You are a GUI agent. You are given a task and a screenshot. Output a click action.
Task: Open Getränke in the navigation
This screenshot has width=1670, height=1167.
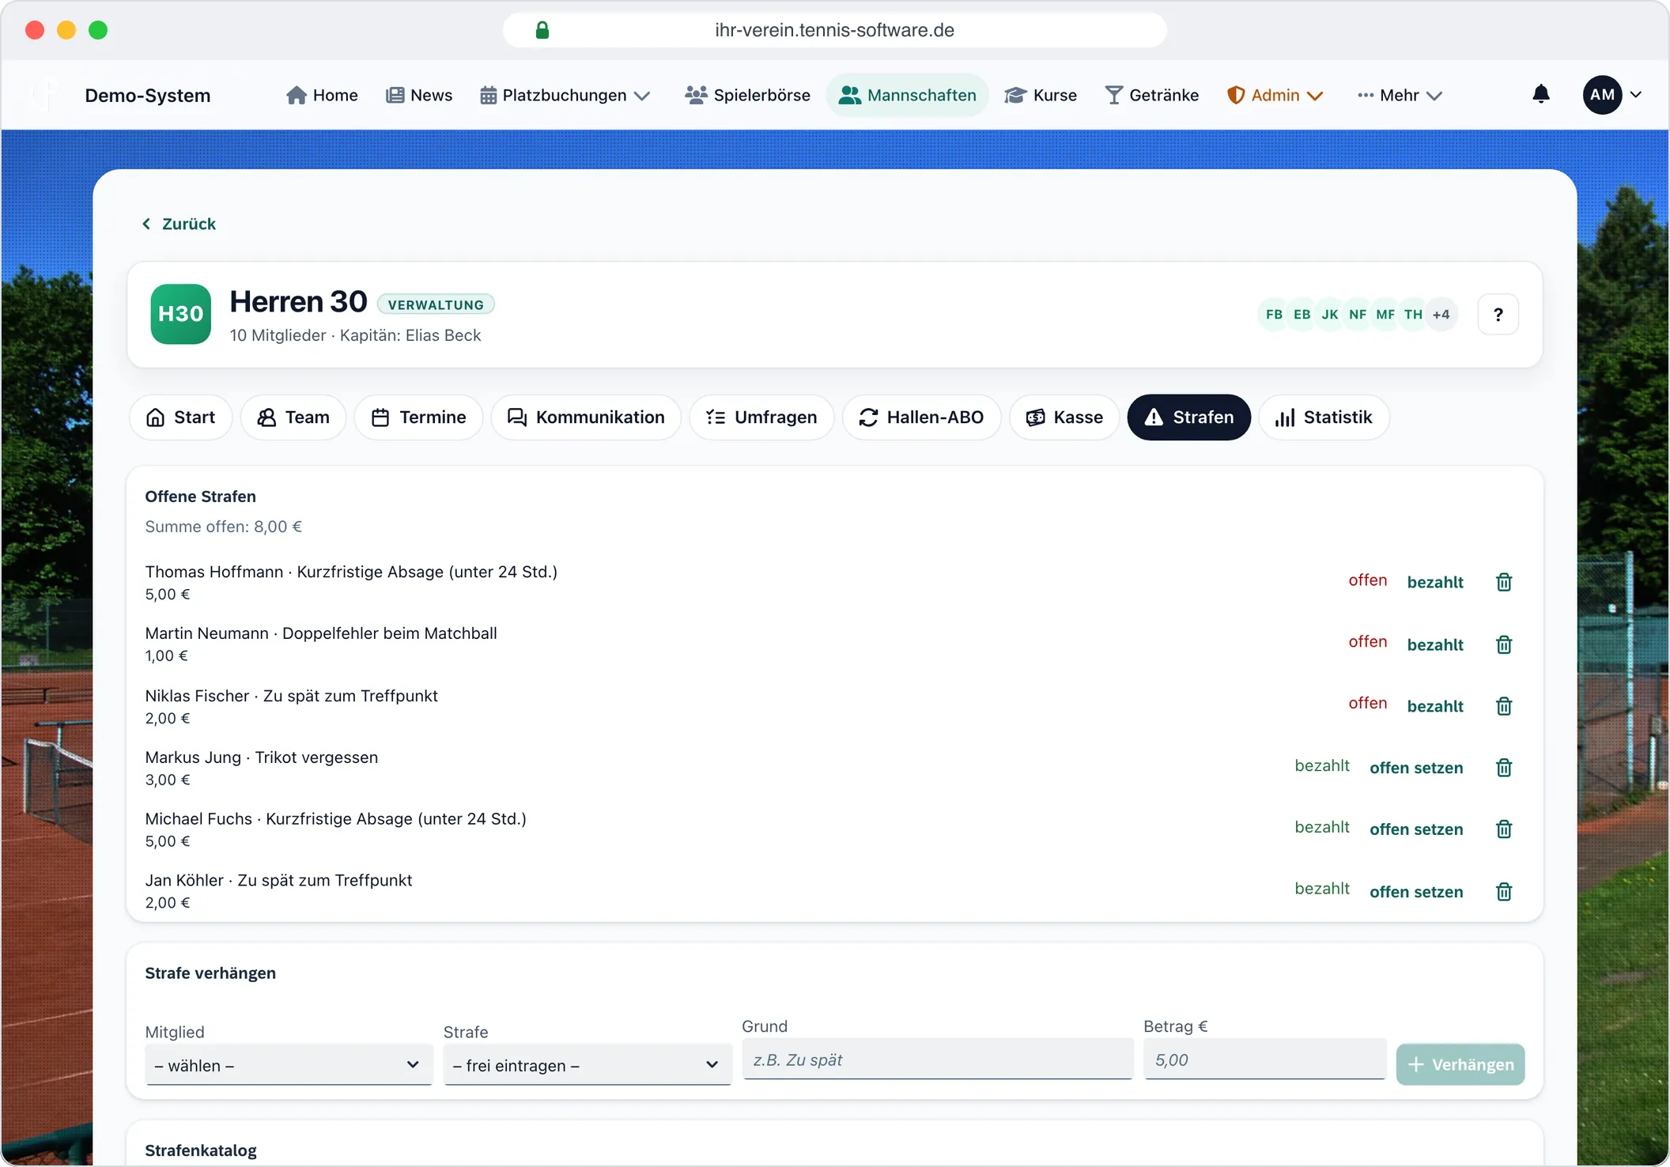coord(1151,95)
